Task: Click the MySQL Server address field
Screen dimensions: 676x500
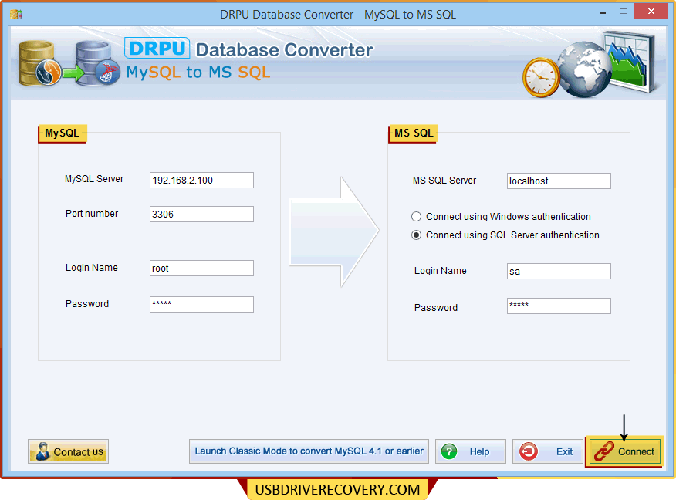Action: [201, 181]
